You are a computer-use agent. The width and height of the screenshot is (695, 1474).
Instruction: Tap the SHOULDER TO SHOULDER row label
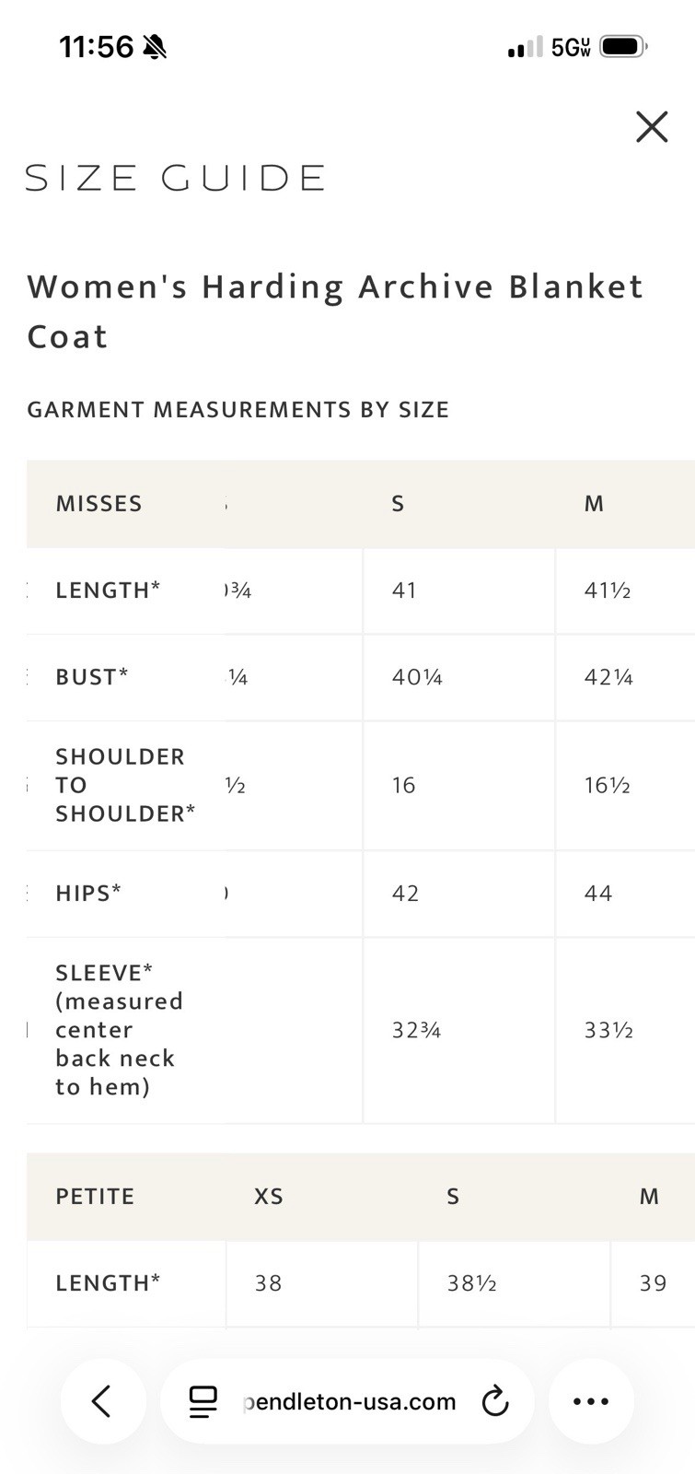(x=125, y=785)
